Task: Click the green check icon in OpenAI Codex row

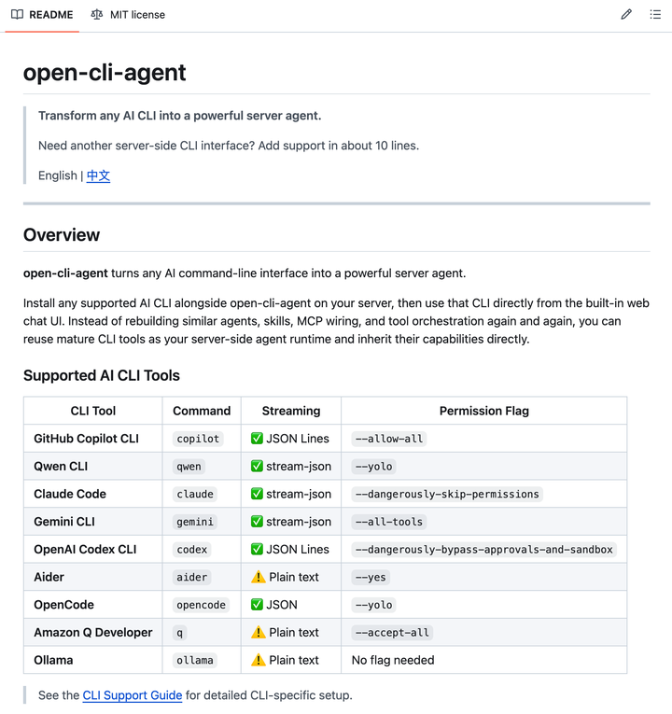Action: [257, 549]
